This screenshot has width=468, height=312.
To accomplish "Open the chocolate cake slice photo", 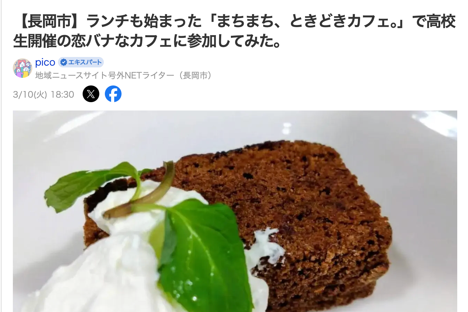I will tap(235, 211).
